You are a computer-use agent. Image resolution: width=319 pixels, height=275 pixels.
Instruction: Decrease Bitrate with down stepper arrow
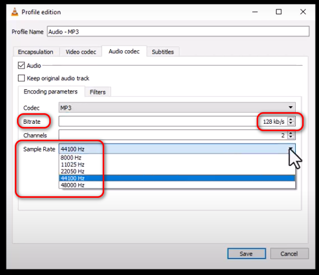pos(291,123)
